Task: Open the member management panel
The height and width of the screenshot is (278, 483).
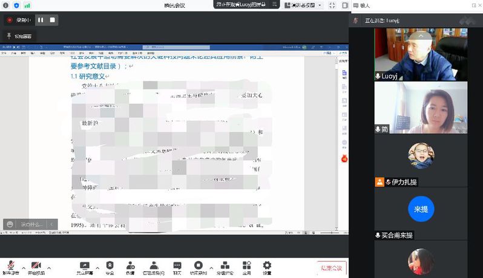Action: click(154, 267)
